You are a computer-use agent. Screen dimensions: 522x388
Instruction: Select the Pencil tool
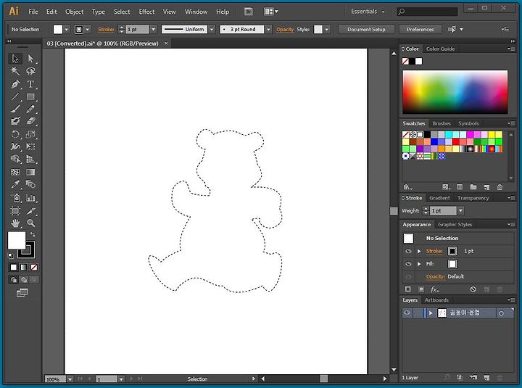point(30,109)
